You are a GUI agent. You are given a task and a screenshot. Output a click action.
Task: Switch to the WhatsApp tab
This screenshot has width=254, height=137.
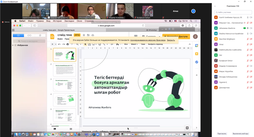(151, 30)
